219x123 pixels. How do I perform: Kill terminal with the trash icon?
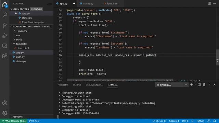204,85
